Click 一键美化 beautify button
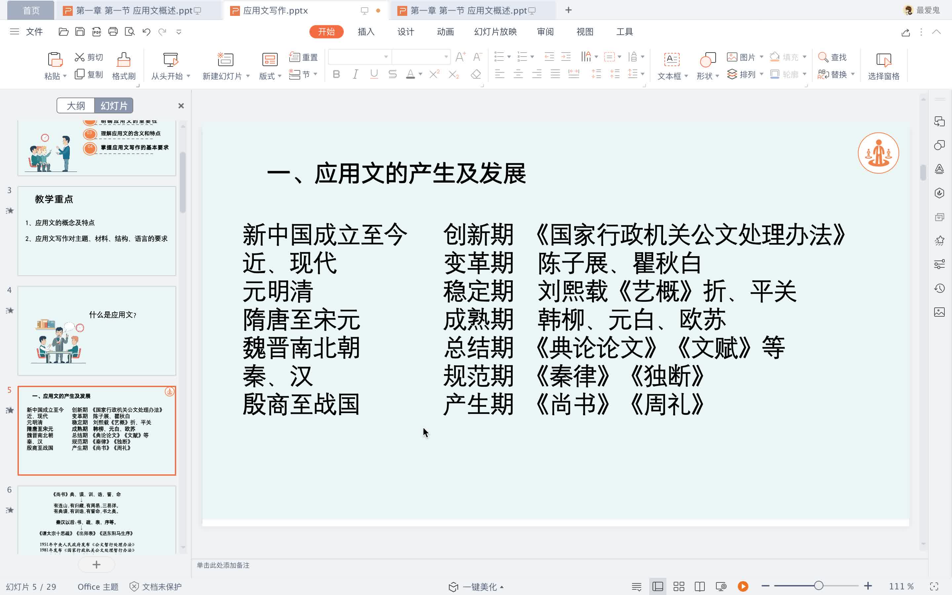 [476, 587]
